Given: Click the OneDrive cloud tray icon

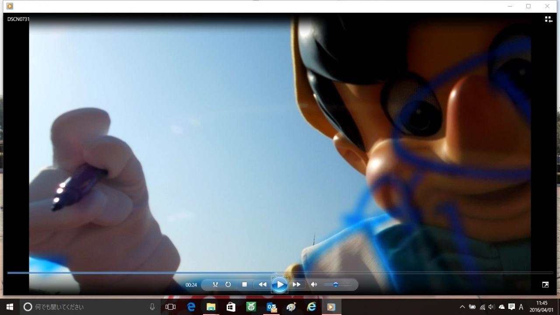Looking at the screenshot, I should [x=501, y=307].
